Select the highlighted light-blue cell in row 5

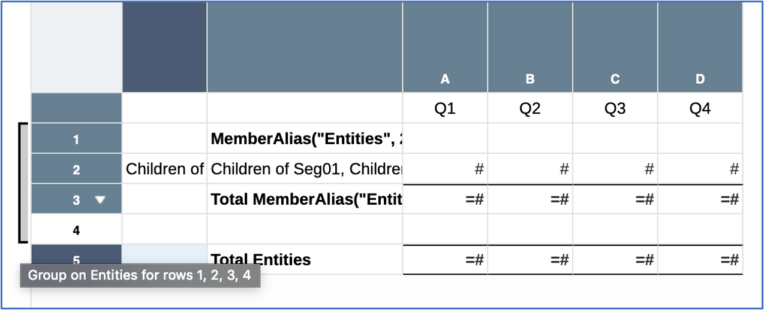point(164,254)
